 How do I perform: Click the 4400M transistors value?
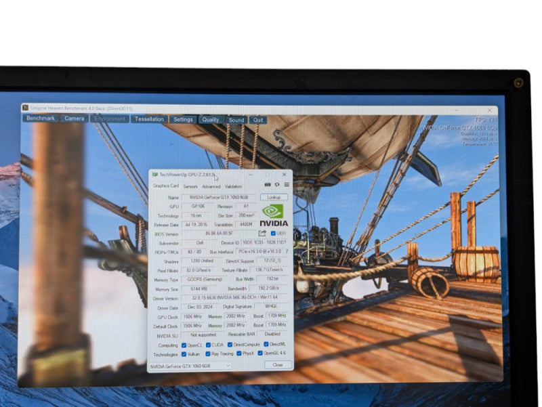[x=246, y=224]
